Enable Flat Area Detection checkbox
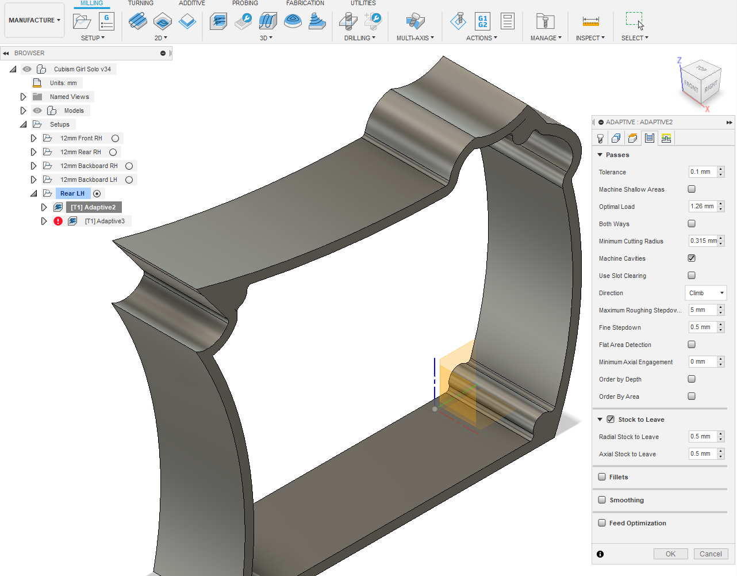Image resolution: width=737 pixels, height=576 pixels. point(692,344)
